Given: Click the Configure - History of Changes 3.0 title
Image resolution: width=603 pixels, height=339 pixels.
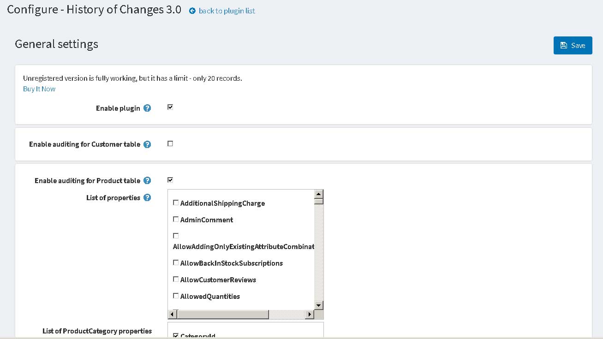Looking at the screenshot, I should coord(94,10).
